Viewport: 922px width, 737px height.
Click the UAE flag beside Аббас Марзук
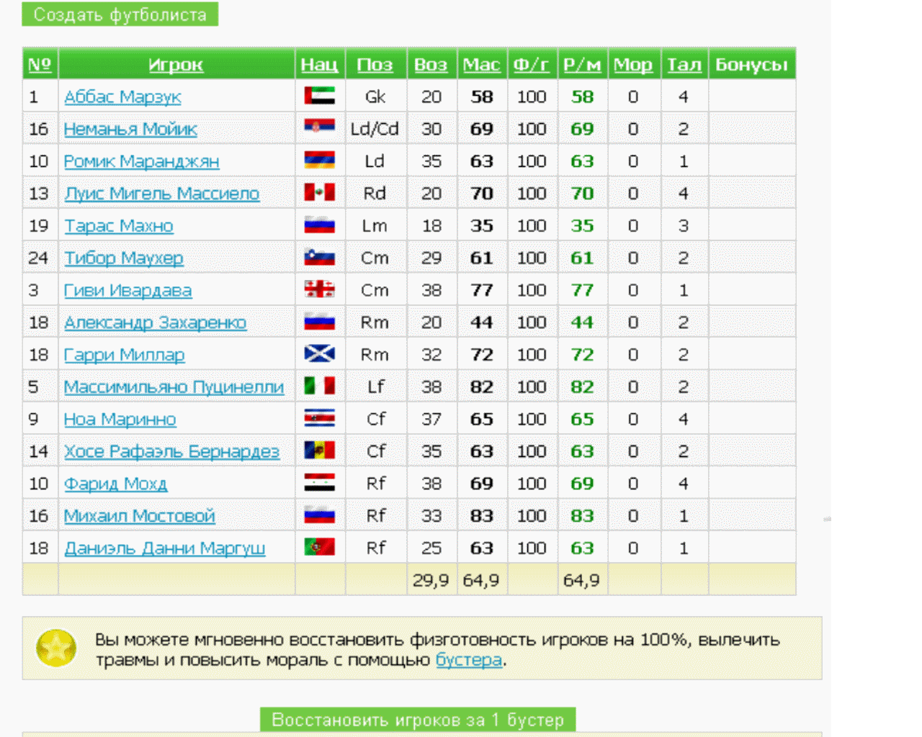pyautogui.click(x=319, y=96)
